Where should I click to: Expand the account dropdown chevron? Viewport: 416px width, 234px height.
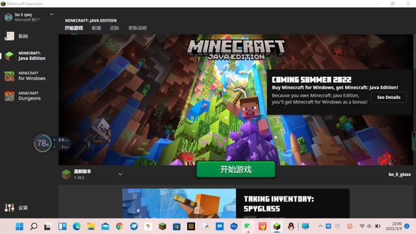point(52,14)
